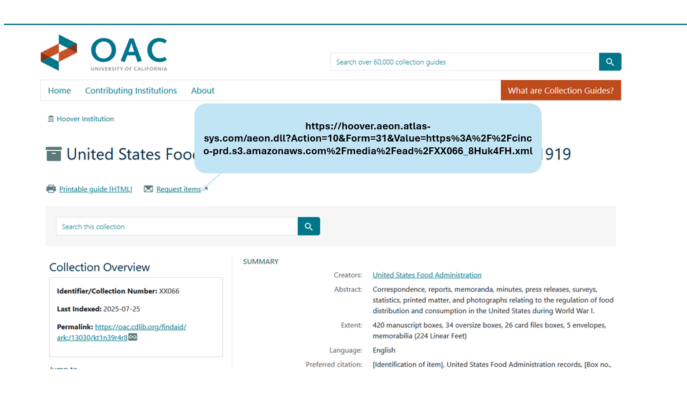Viewport: 687px width, 394px height.
Task: Open United States Food Administration creator link
Action: point(427,275)
